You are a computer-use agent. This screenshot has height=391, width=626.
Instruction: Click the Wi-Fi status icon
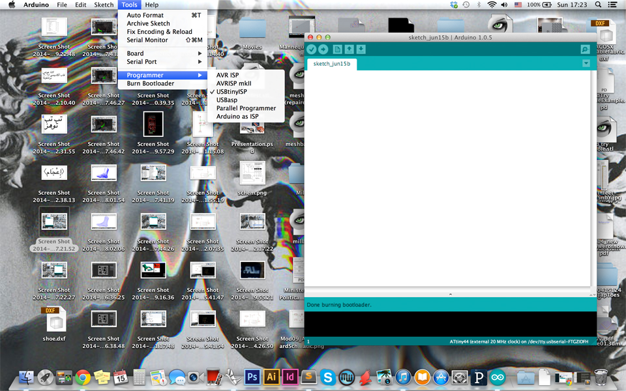(492, 5)
